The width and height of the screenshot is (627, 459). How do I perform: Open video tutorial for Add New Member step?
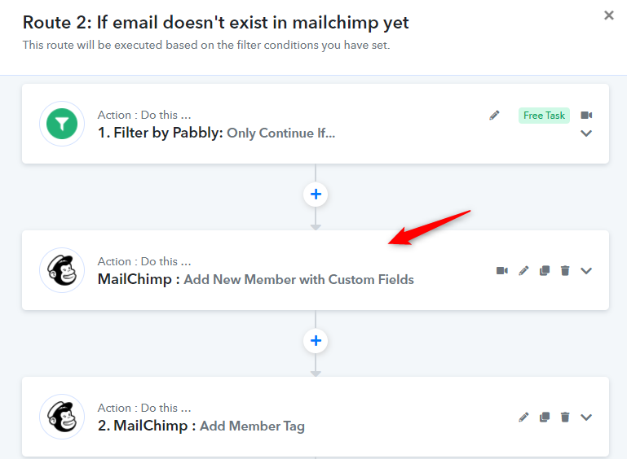(x=501, y=271)
